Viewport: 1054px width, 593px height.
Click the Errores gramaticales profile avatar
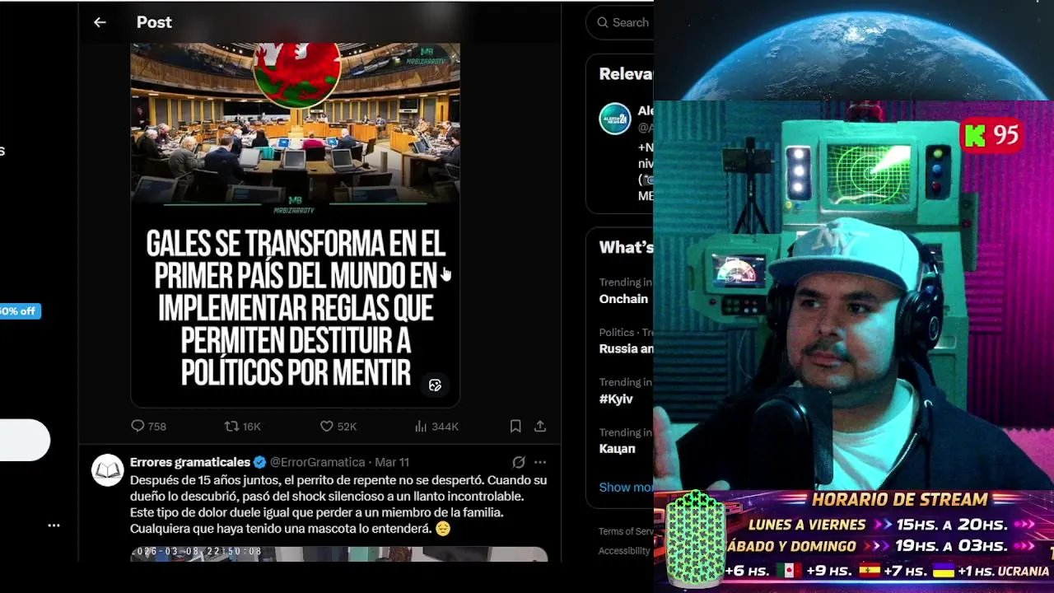click(x=107, y=470)
